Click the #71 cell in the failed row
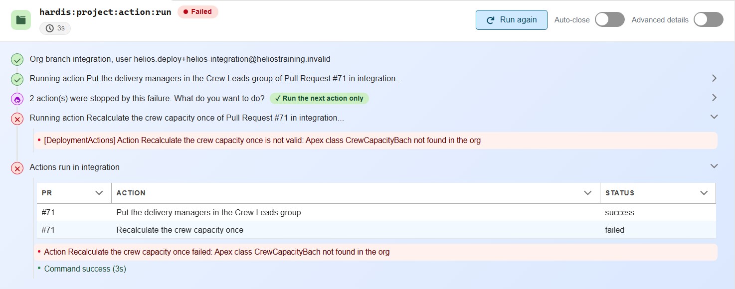735x289 pixels. click(x=74, y=230)
